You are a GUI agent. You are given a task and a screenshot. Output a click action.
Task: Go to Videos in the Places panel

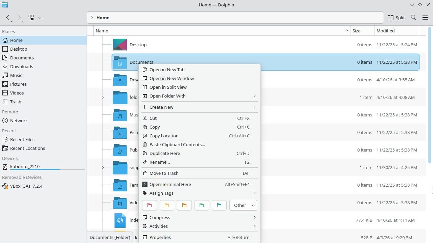click(43, 93)
